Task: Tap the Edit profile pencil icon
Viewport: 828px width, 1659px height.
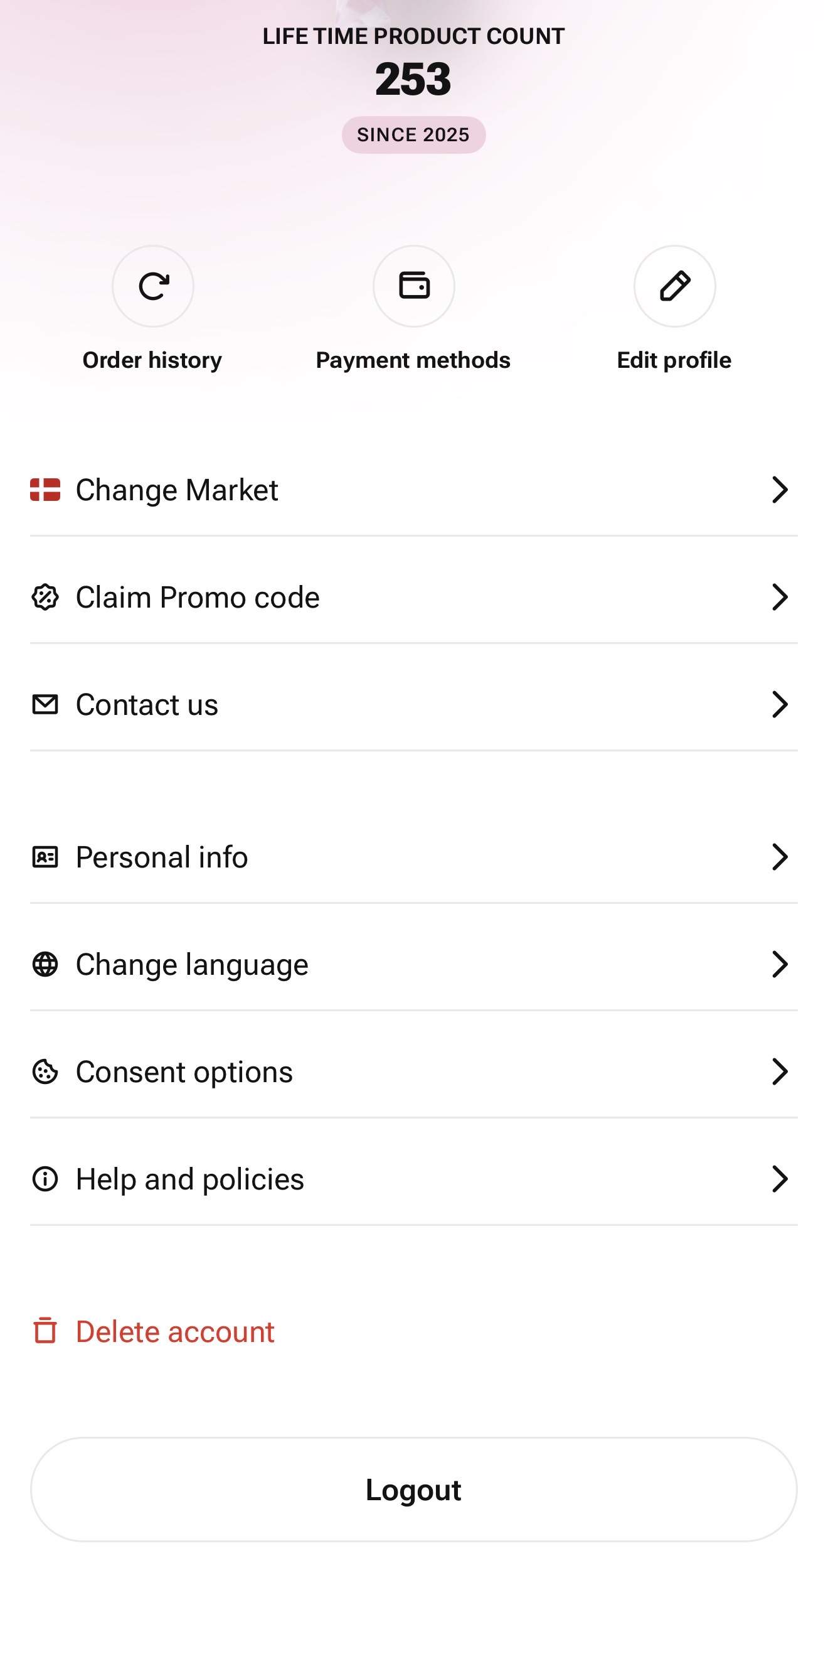Action: (674, 286)
